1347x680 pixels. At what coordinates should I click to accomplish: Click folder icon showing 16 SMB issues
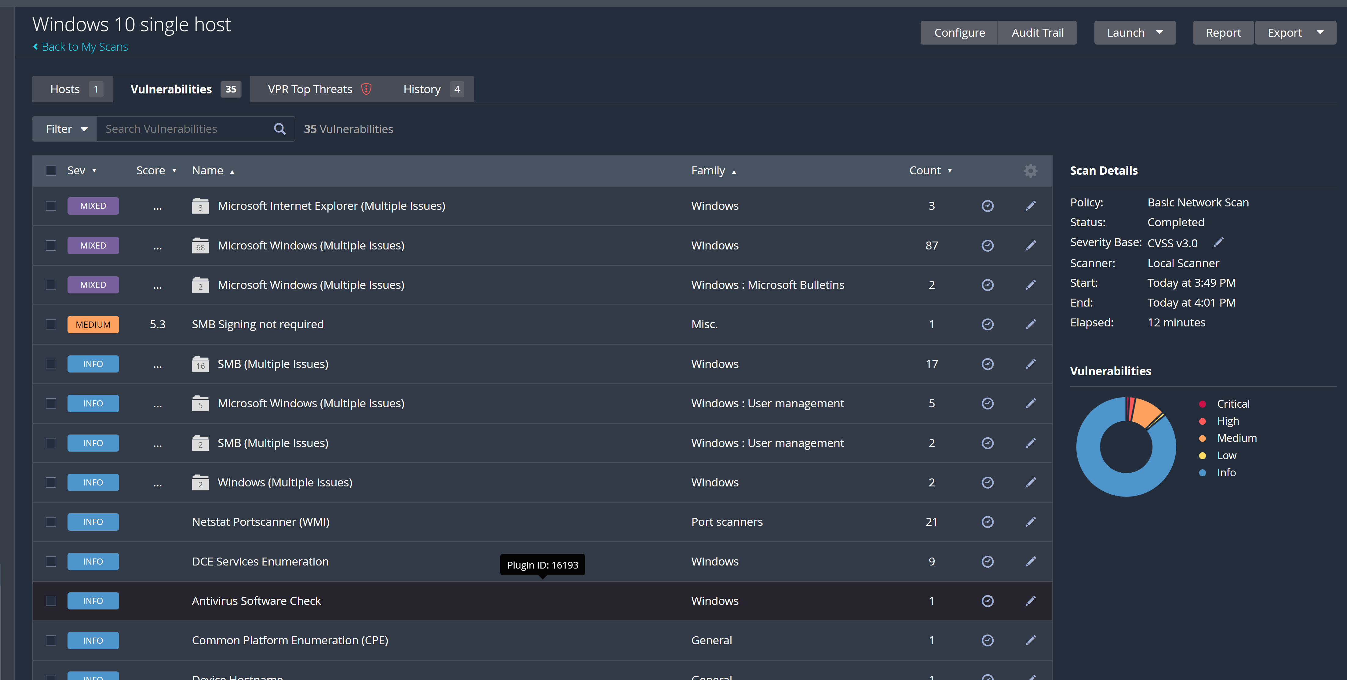[x=200, y=364]
